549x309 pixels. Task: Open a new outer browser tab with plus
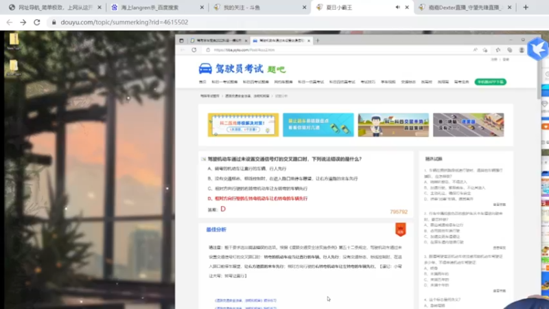click(x=526, y=7)
